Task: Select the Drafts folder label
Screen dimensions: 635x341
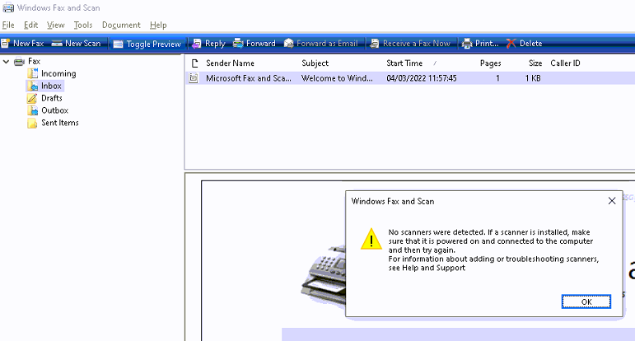Action: pos(51,98)
